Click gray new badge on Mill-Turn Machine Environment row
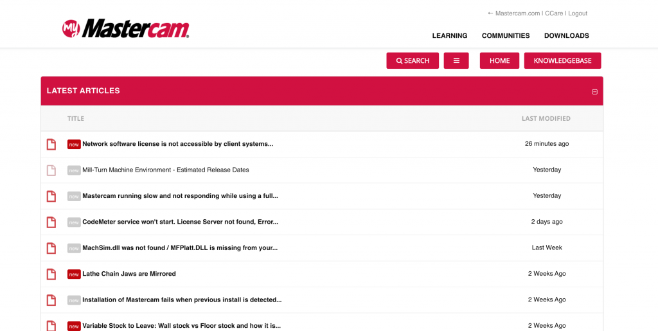This screenshot has width=658, height=331. [x=74, y=170]
